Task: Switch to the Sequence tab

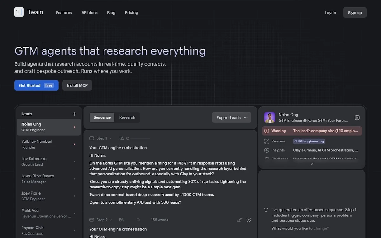Action: (102, 117)
